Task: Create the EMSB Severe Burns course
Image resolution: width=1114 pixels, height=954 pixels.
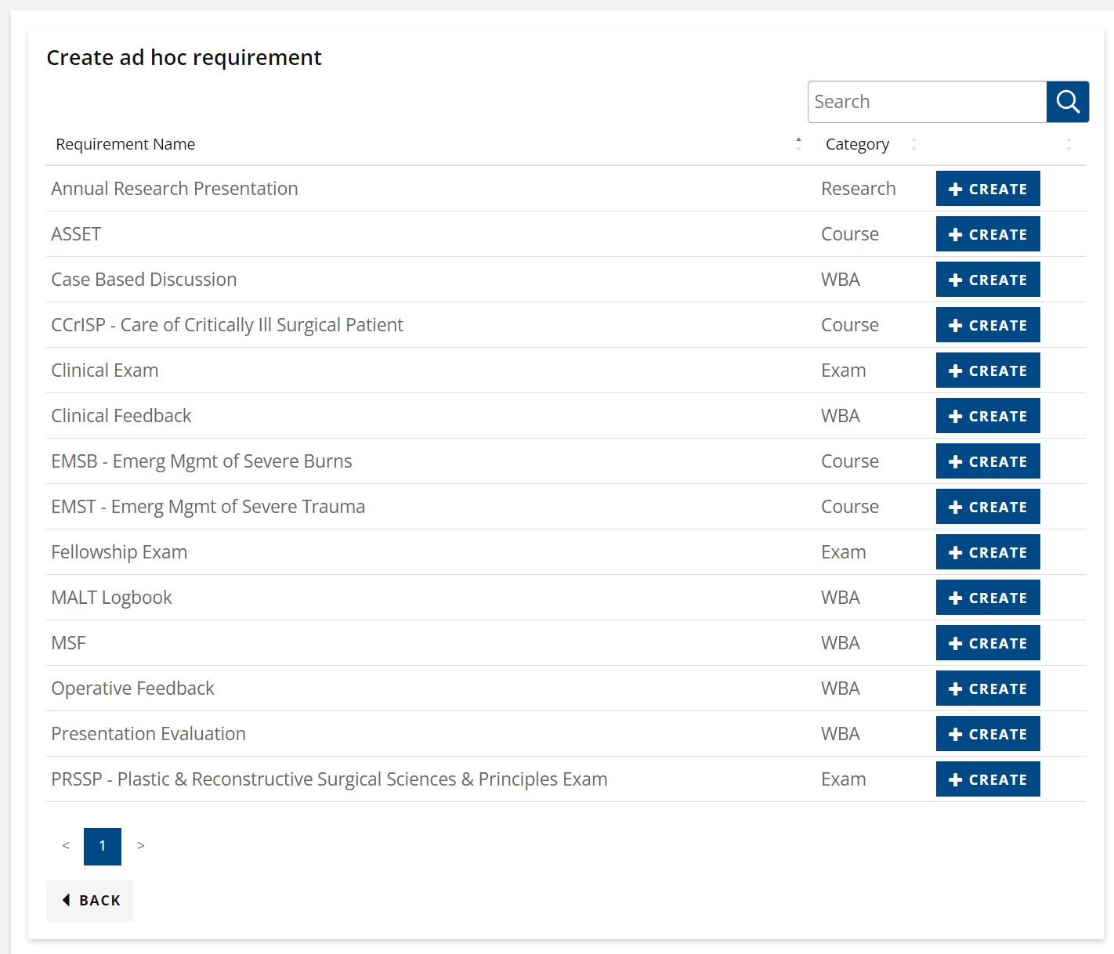Action: click(x=987, y=461)
